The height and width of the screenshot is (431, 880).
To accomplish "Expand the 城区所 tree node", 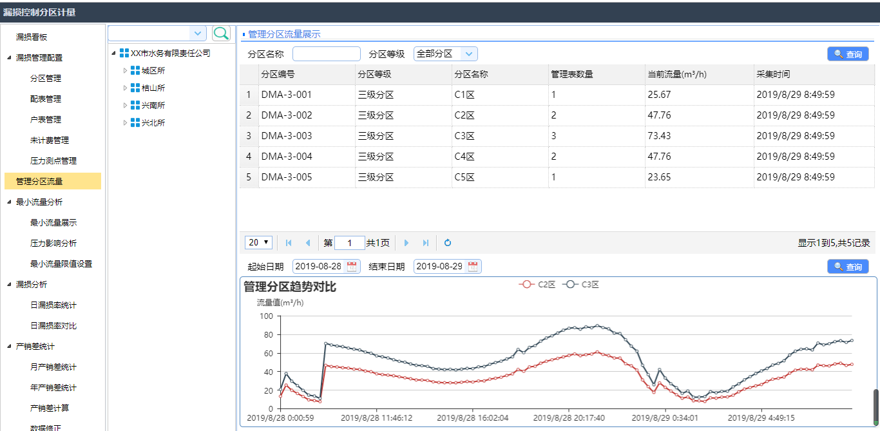I will (x=126, y=71).
